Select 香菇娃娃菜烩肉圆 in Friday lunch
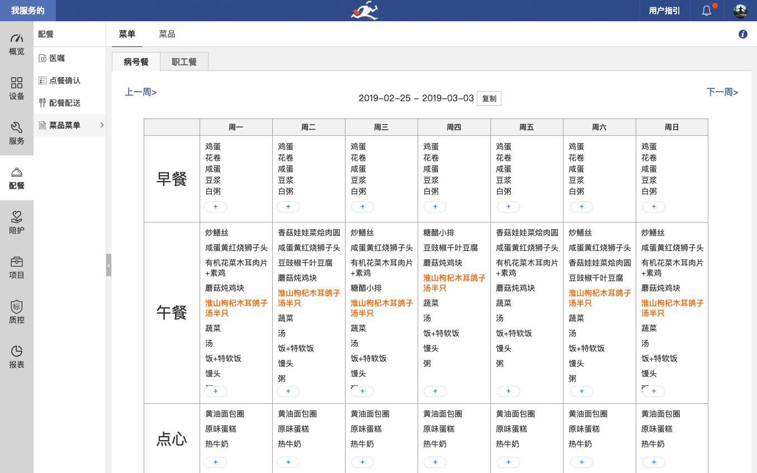 (x=527, y=233)
